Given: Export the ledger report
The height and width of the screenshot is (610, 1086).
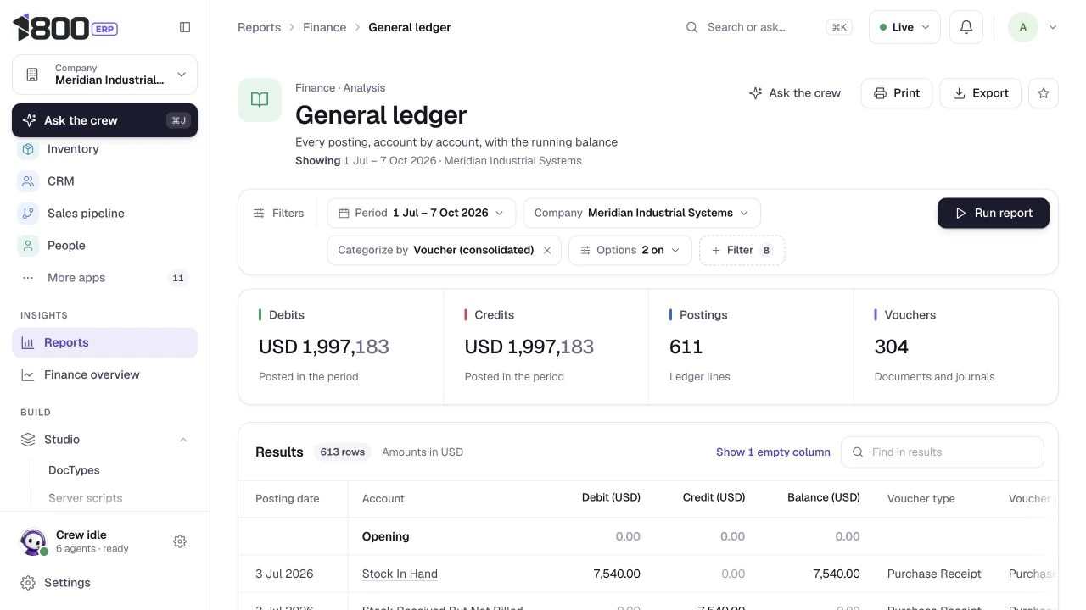Looking at the screenshot, I should click(981, 93).
